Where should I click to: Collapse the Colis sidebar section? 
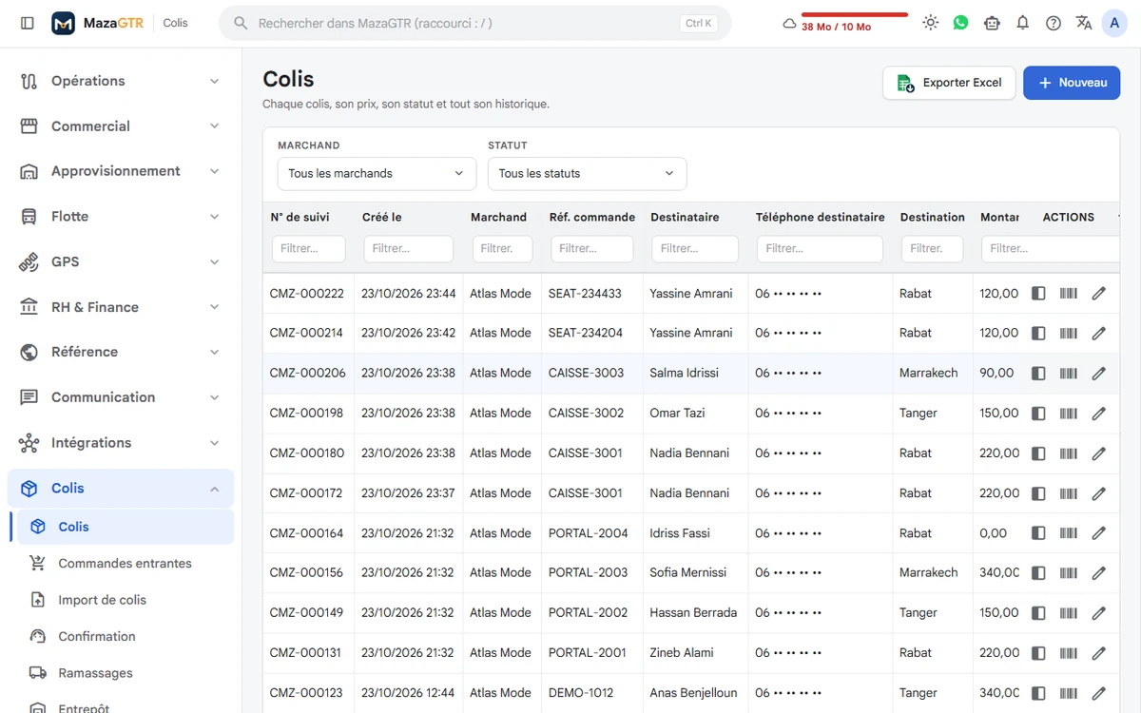click(121, 489)
